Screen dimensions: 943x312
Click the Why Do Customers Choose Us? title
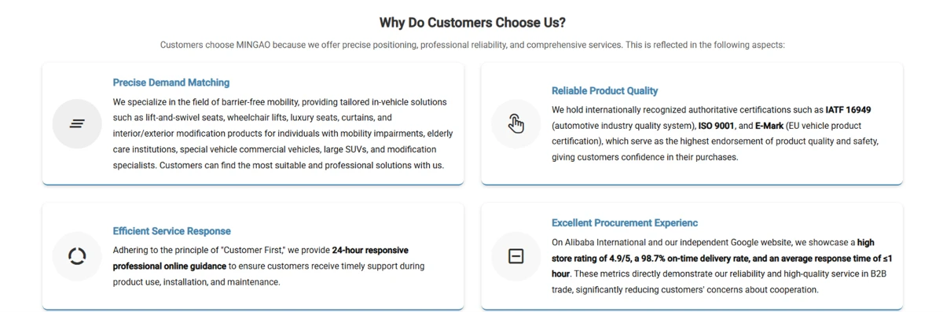click(x=472, y=22)
